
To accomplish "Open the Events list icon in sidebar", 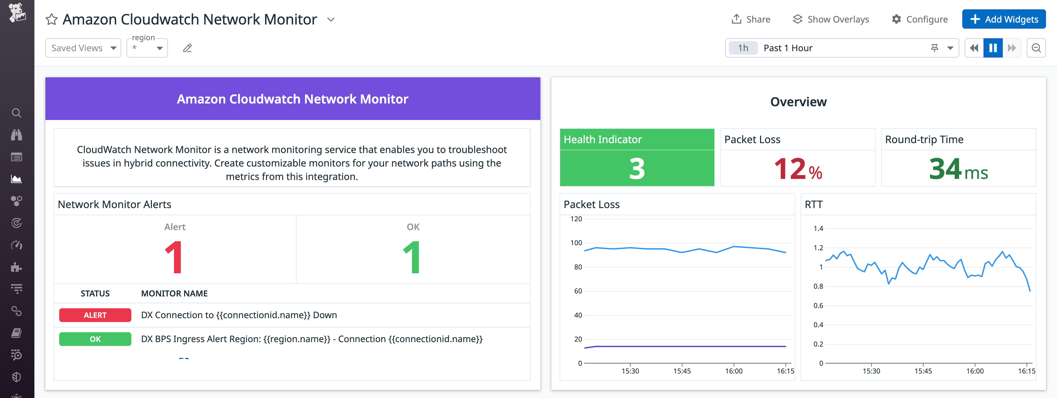I will pos(17,157).
